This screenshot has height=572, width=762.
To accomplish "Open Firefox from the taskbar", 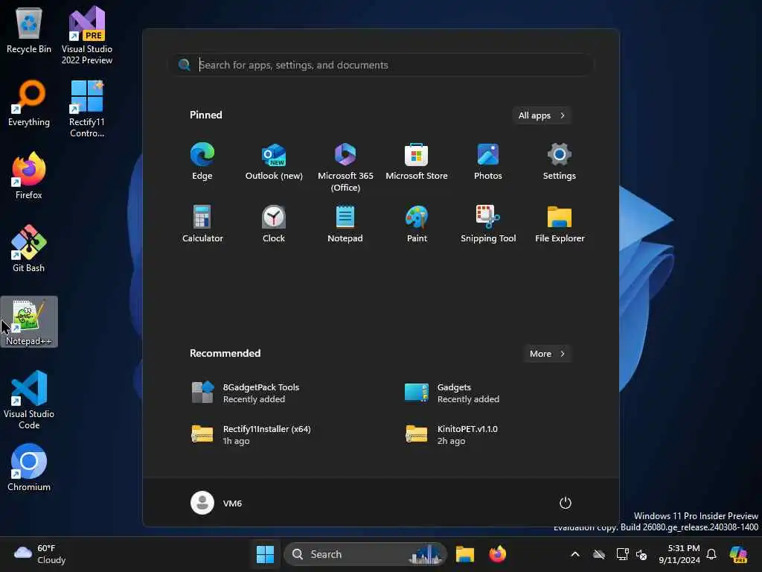I will coord(497,554).
